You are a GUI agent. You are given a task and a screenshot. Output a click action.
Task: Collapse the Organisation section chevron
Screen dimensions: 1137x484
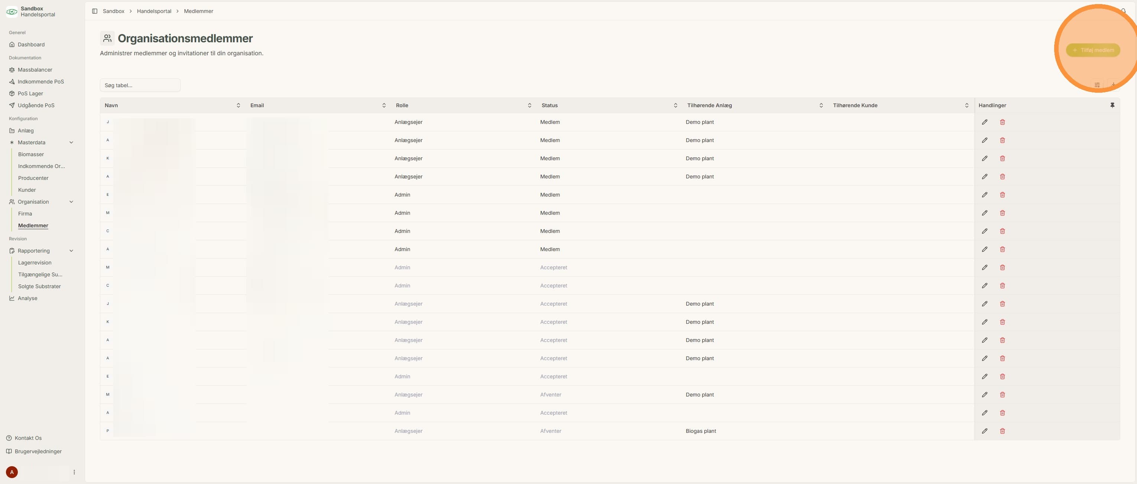point(72,202)
